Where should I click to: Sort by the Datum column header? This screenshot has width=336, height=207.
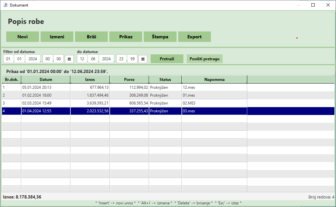[46, 80]
